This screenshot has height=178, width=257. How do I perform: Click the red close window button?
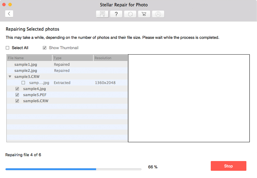(x=4, y=5)
